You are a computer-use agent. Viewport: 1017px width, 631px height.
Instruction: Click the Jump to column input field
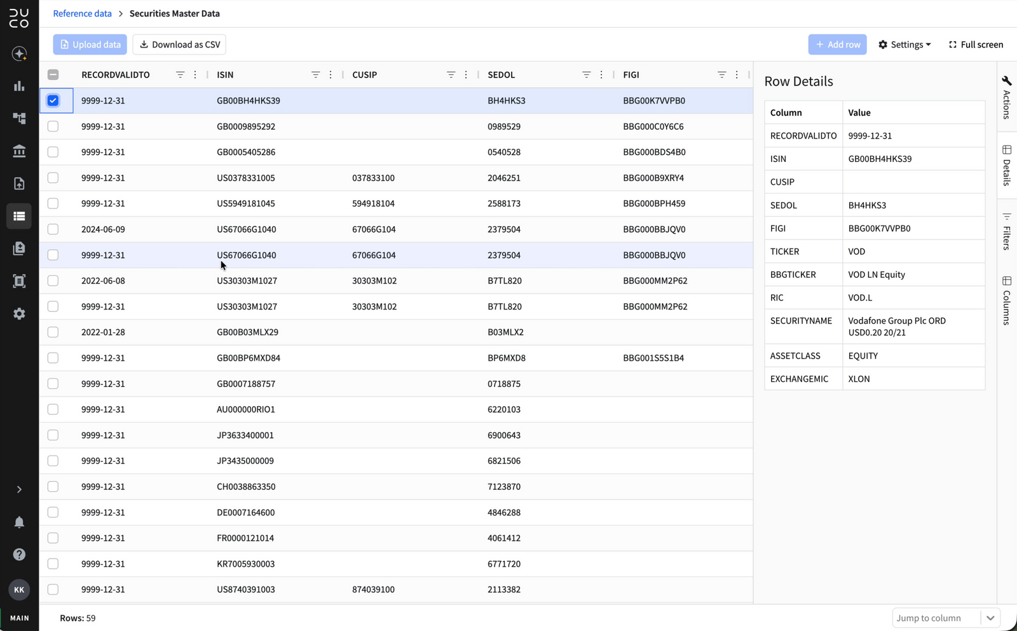click(x=936, y=618)
